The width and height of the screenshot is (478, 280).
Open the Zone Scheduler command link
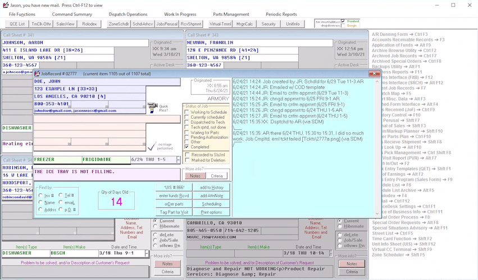[398, 255]
